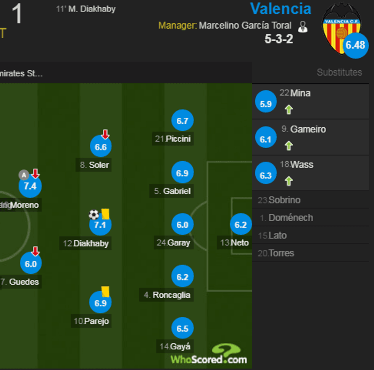
Task: Click the WhoScored.com logo
Action: click(x=209, y=355)
